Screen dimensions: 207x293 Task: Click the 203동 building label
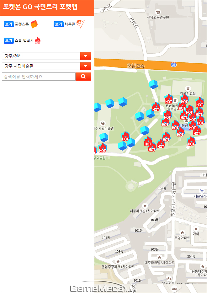155,249
